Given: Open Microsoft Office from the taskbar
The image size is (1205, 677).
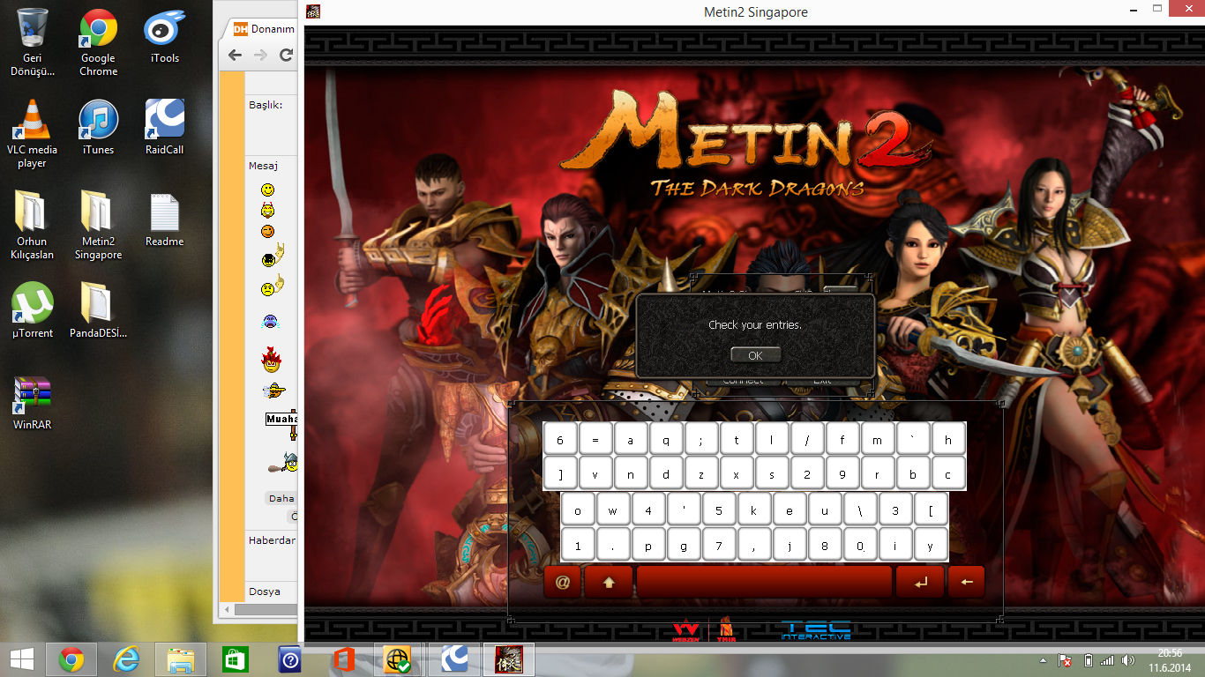Looking at the screenshot, I should tap(344, 658).
